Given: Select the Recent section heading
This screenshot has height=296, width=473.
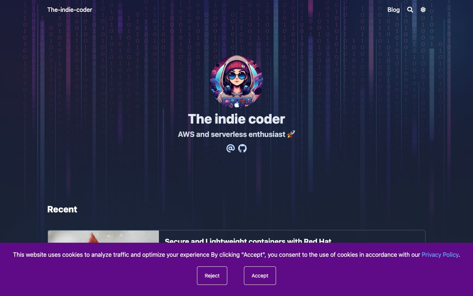Looking at the screenshot, I should (x=62, y=209).
